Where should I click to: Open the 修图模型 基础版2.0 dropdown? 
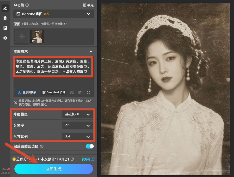(78, 114)
